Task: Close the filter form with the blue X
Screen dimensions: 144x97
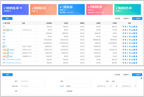Action: point(141,78)
